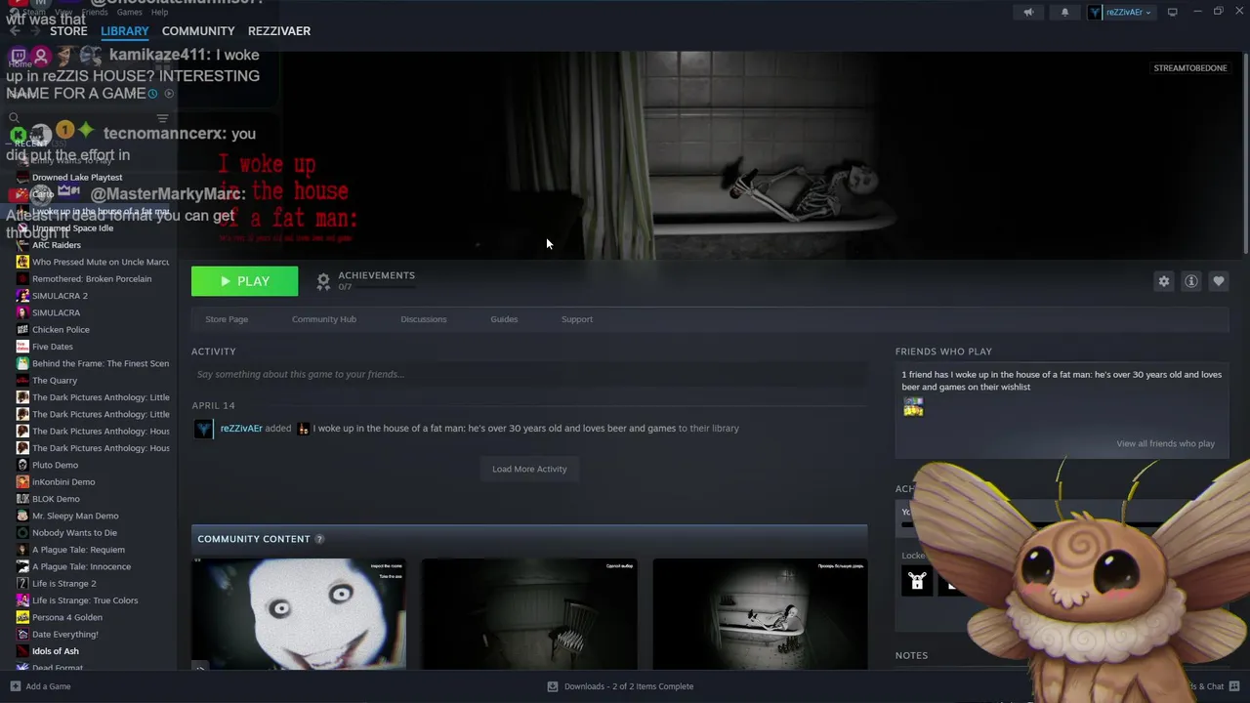Open the REZZIVAER profile tab
1250x703 pixels.
coord(279,31)
